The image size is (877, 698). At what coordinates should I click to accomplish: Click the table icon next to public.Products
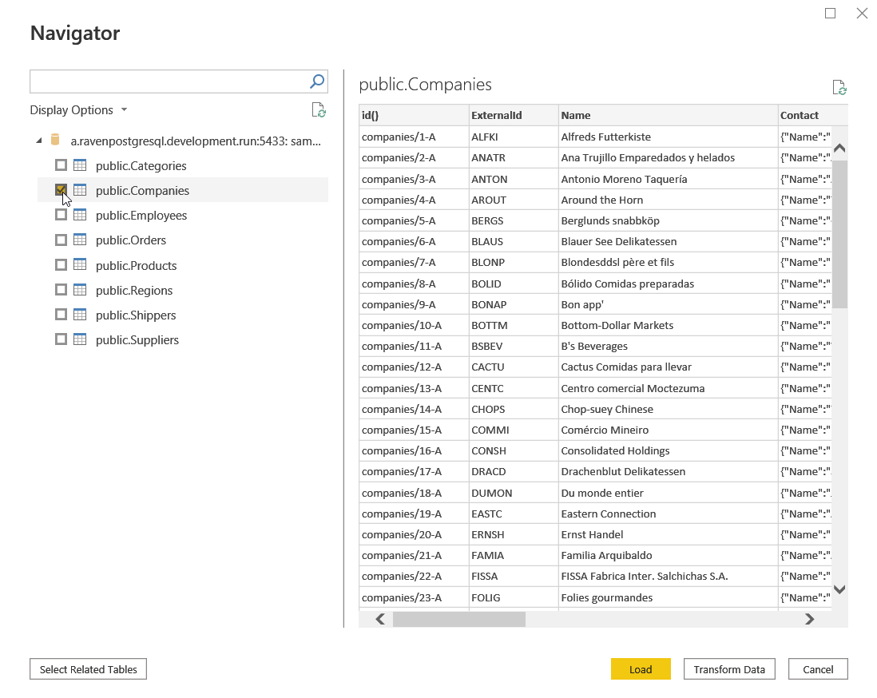(x=80, y=264)
